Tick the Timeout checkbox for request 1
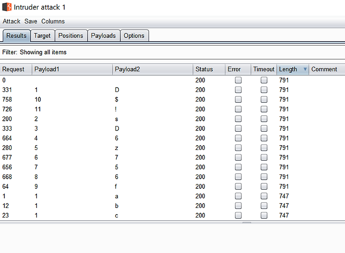The width and height of the screenshot is (345, 253). pos(264,196)
